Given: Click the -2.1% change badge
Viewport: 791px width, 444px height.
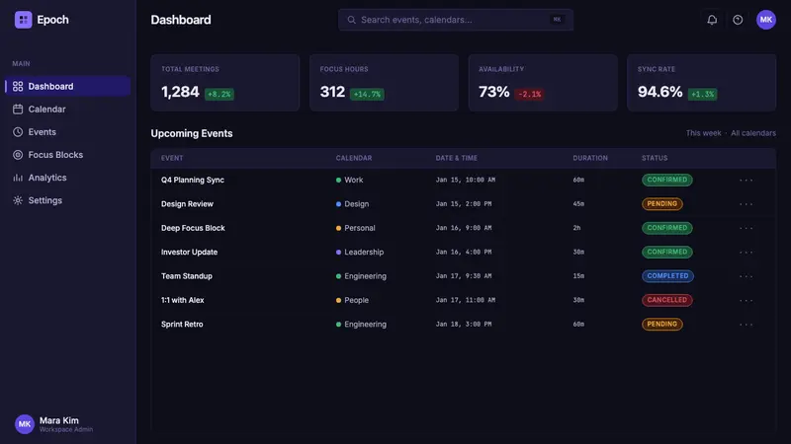Looking at the screenshot, I should [x=529, y=94].
